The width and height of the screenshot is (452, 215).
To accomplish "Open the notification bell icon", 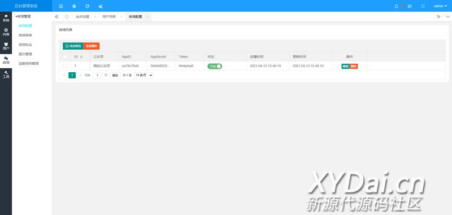I will pyautogui.click(x=397, y=6).
